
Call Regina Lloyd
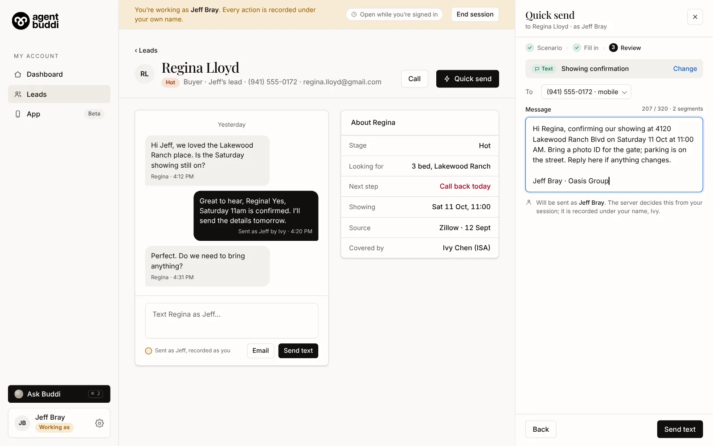(414, 79)
